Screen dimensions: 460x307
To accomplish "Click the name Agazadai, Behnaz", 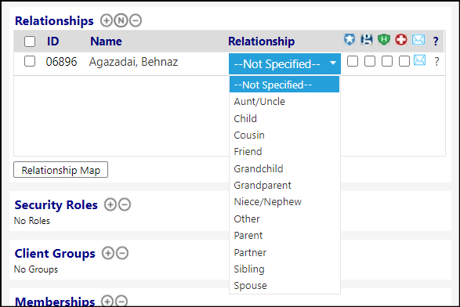I will pyautogui.click(x=133, y=62).
